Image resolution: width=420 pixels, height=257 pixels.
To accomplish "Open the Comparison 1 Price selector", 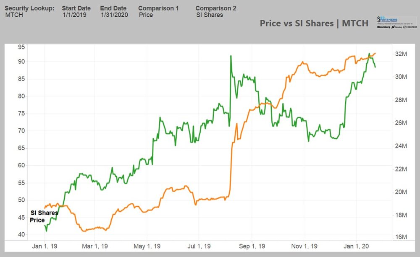I will [146, 15].
